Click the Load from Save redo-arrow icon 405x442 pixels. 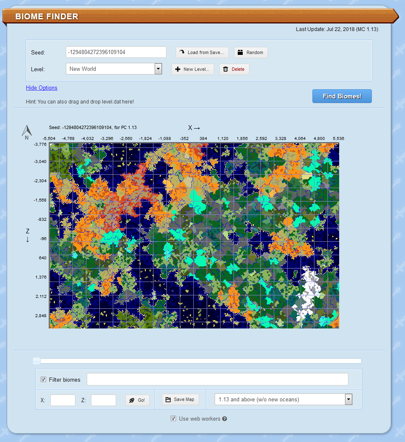(x=182, y=52)
